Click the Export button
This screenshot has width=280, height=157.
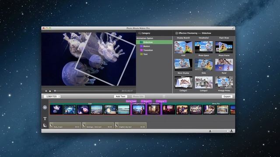tap(227, 96)
